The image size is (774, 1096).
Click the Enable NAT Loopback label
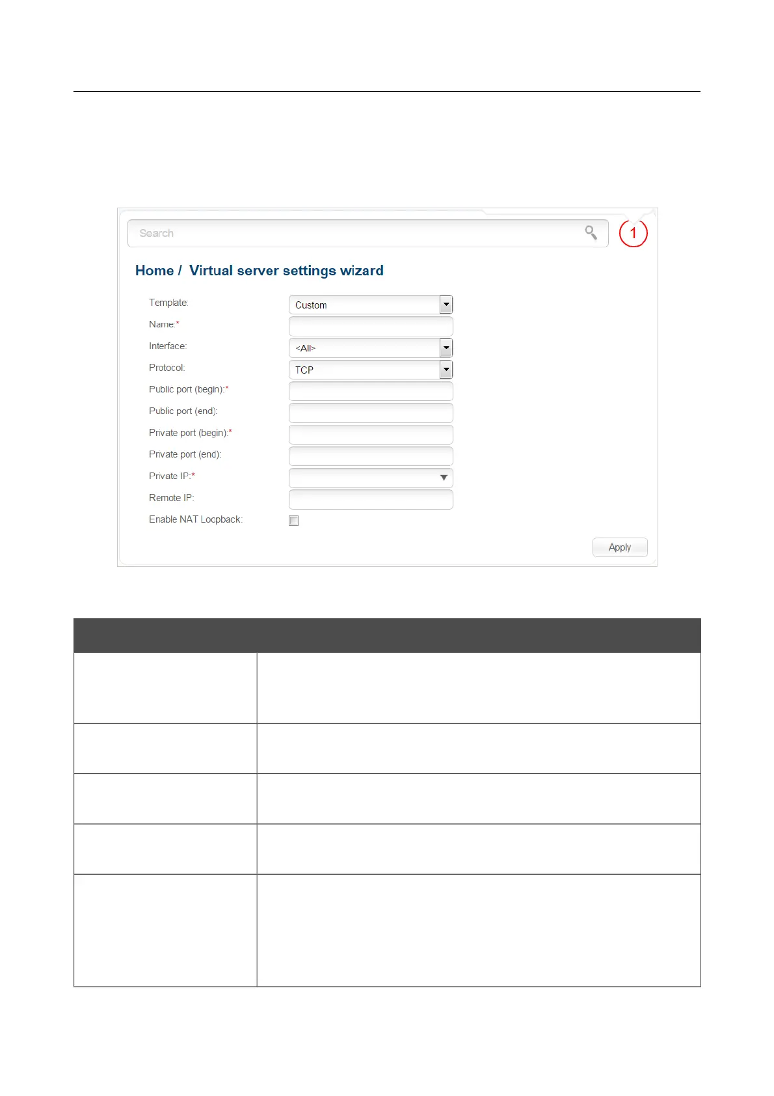pyautogui.click(x=196, y=519)
